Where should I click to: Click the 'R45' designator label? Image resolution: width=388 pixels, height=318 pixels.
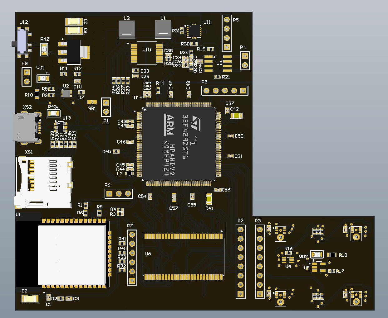[x=107, y=152]
